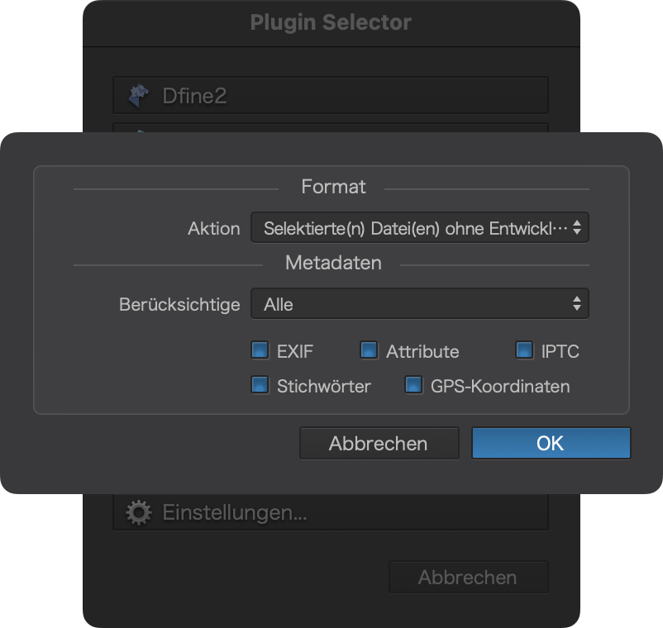Viewport: 663px width, 628px height.
Task: Open the Berücksichtige dropdown showing Alle
Action: (x=419, y=304)
